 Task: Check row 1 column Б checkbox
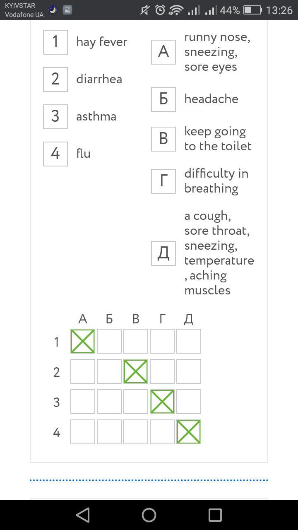[x=109, y=341]
